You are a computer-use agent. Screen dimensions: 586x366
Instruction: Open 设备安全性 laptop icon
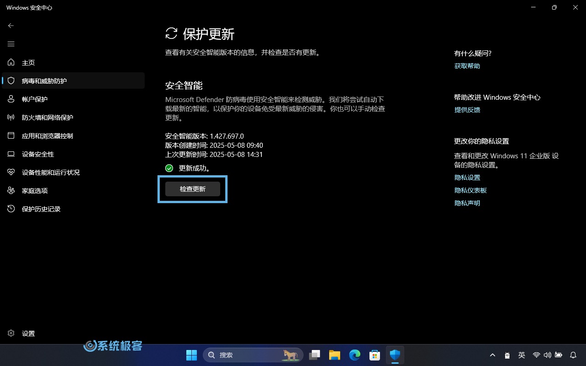11,154
